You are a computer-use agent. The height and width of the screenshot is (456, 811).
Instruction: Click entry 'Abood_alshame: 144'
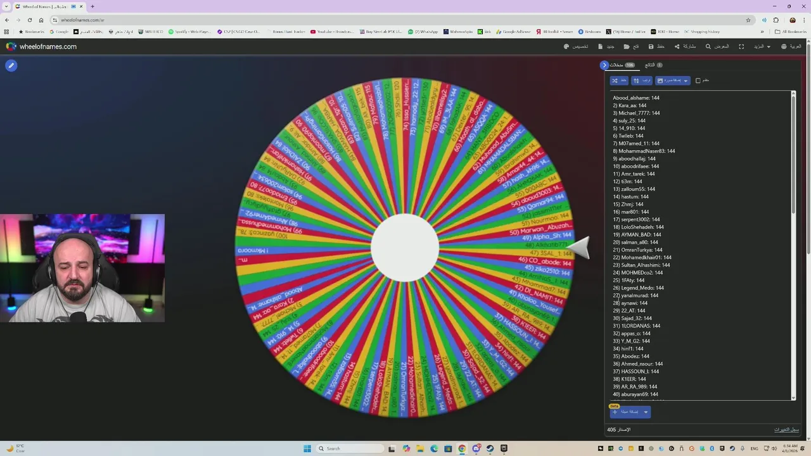635,98
